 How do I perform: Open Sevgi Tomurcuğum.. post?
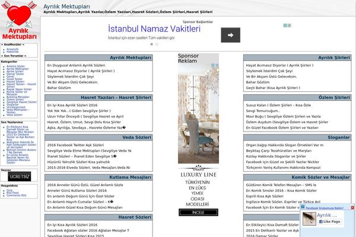tap(263, 111)
